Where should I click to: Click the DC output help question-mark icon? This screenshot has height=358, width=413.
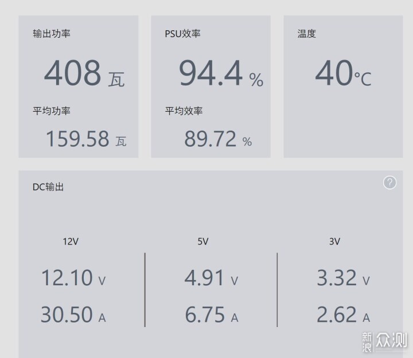[389, 183]
